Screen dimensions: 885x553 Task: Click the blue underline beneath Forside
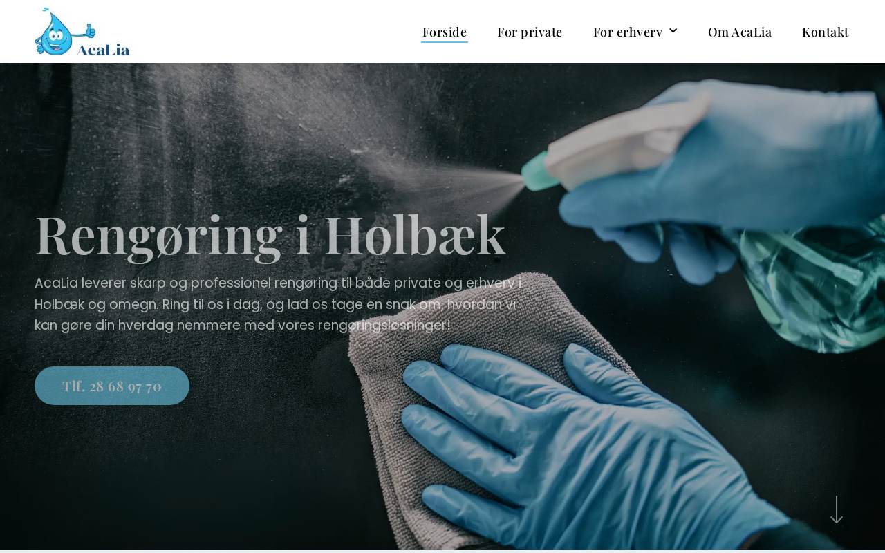445,42
